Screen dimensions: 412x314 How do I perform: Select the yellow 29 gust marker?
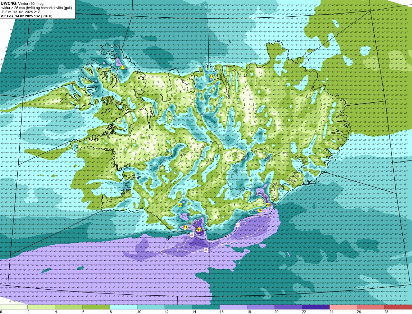coord(268,205)
